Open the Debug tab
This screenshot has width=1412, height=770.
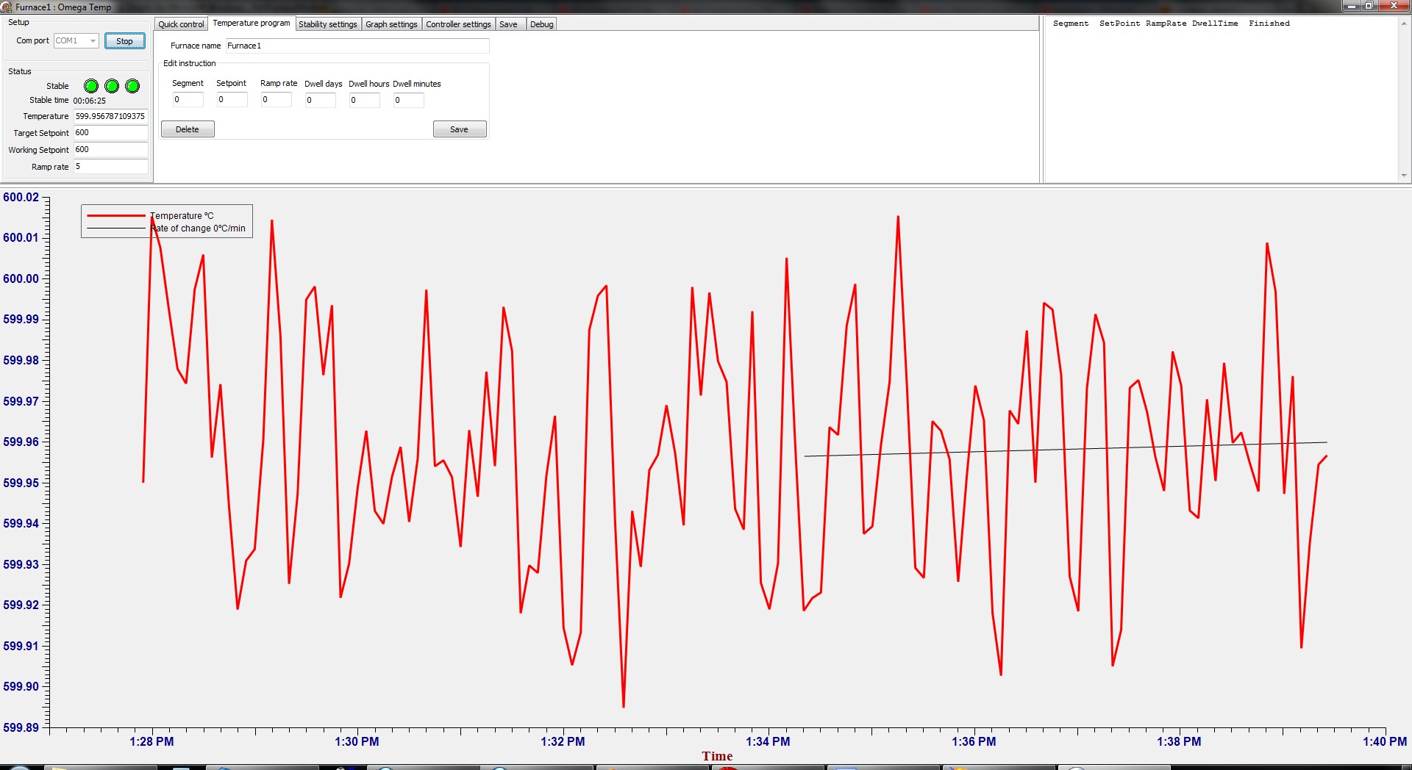pos(542,24)
